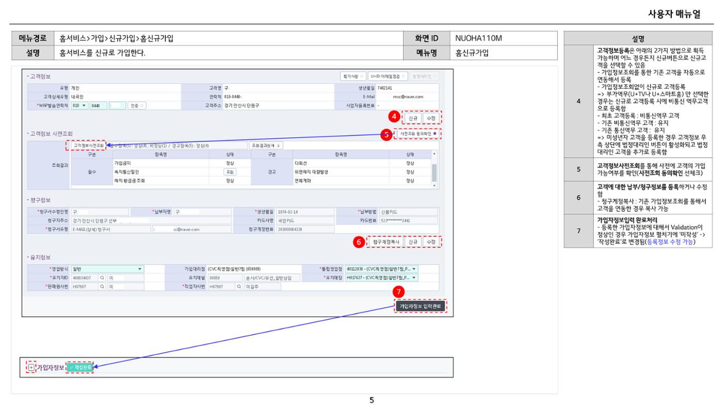Viewport: 723px width, 407px height.
Task: Click the search icon next to 유지자ID
Action: [x=102, y=277]
